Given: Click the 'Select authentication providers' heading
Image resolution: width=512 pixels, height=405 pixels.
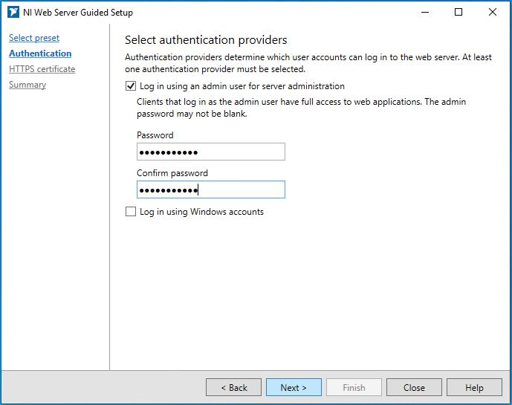Looking at the screenshot, I should pyautogui.click(x=206, y=40).
